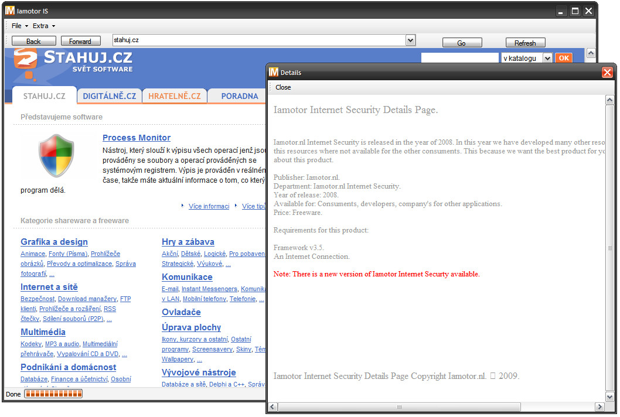Open the Multimédia category

pyautogui.click(x=43, y=332)
